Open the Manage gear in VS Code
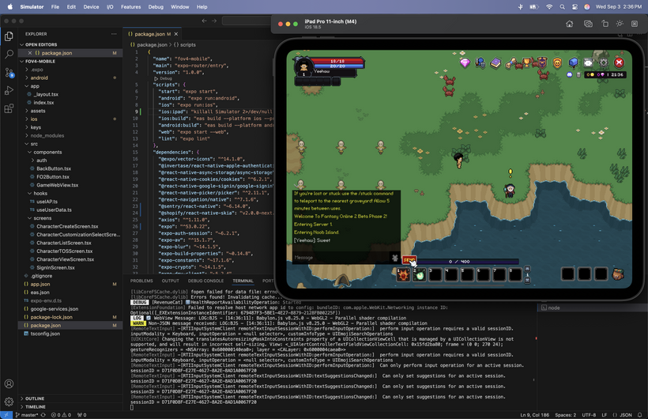The width and height of the screenshot is (648, 419). pos(9,402)
